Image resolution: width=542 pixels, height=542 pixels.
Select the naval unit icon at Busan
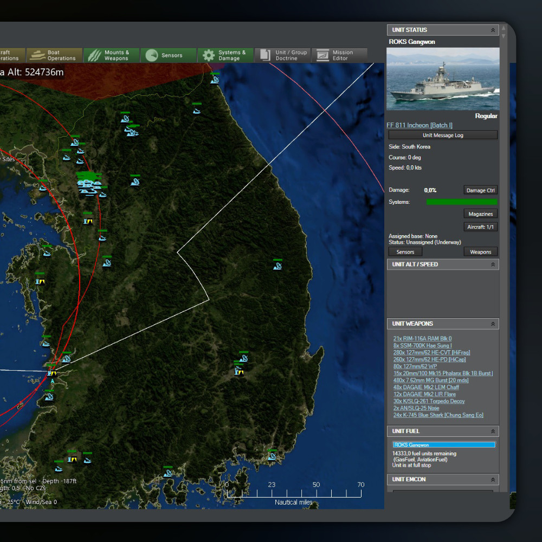pyautogui.click(x=272, y=456)
